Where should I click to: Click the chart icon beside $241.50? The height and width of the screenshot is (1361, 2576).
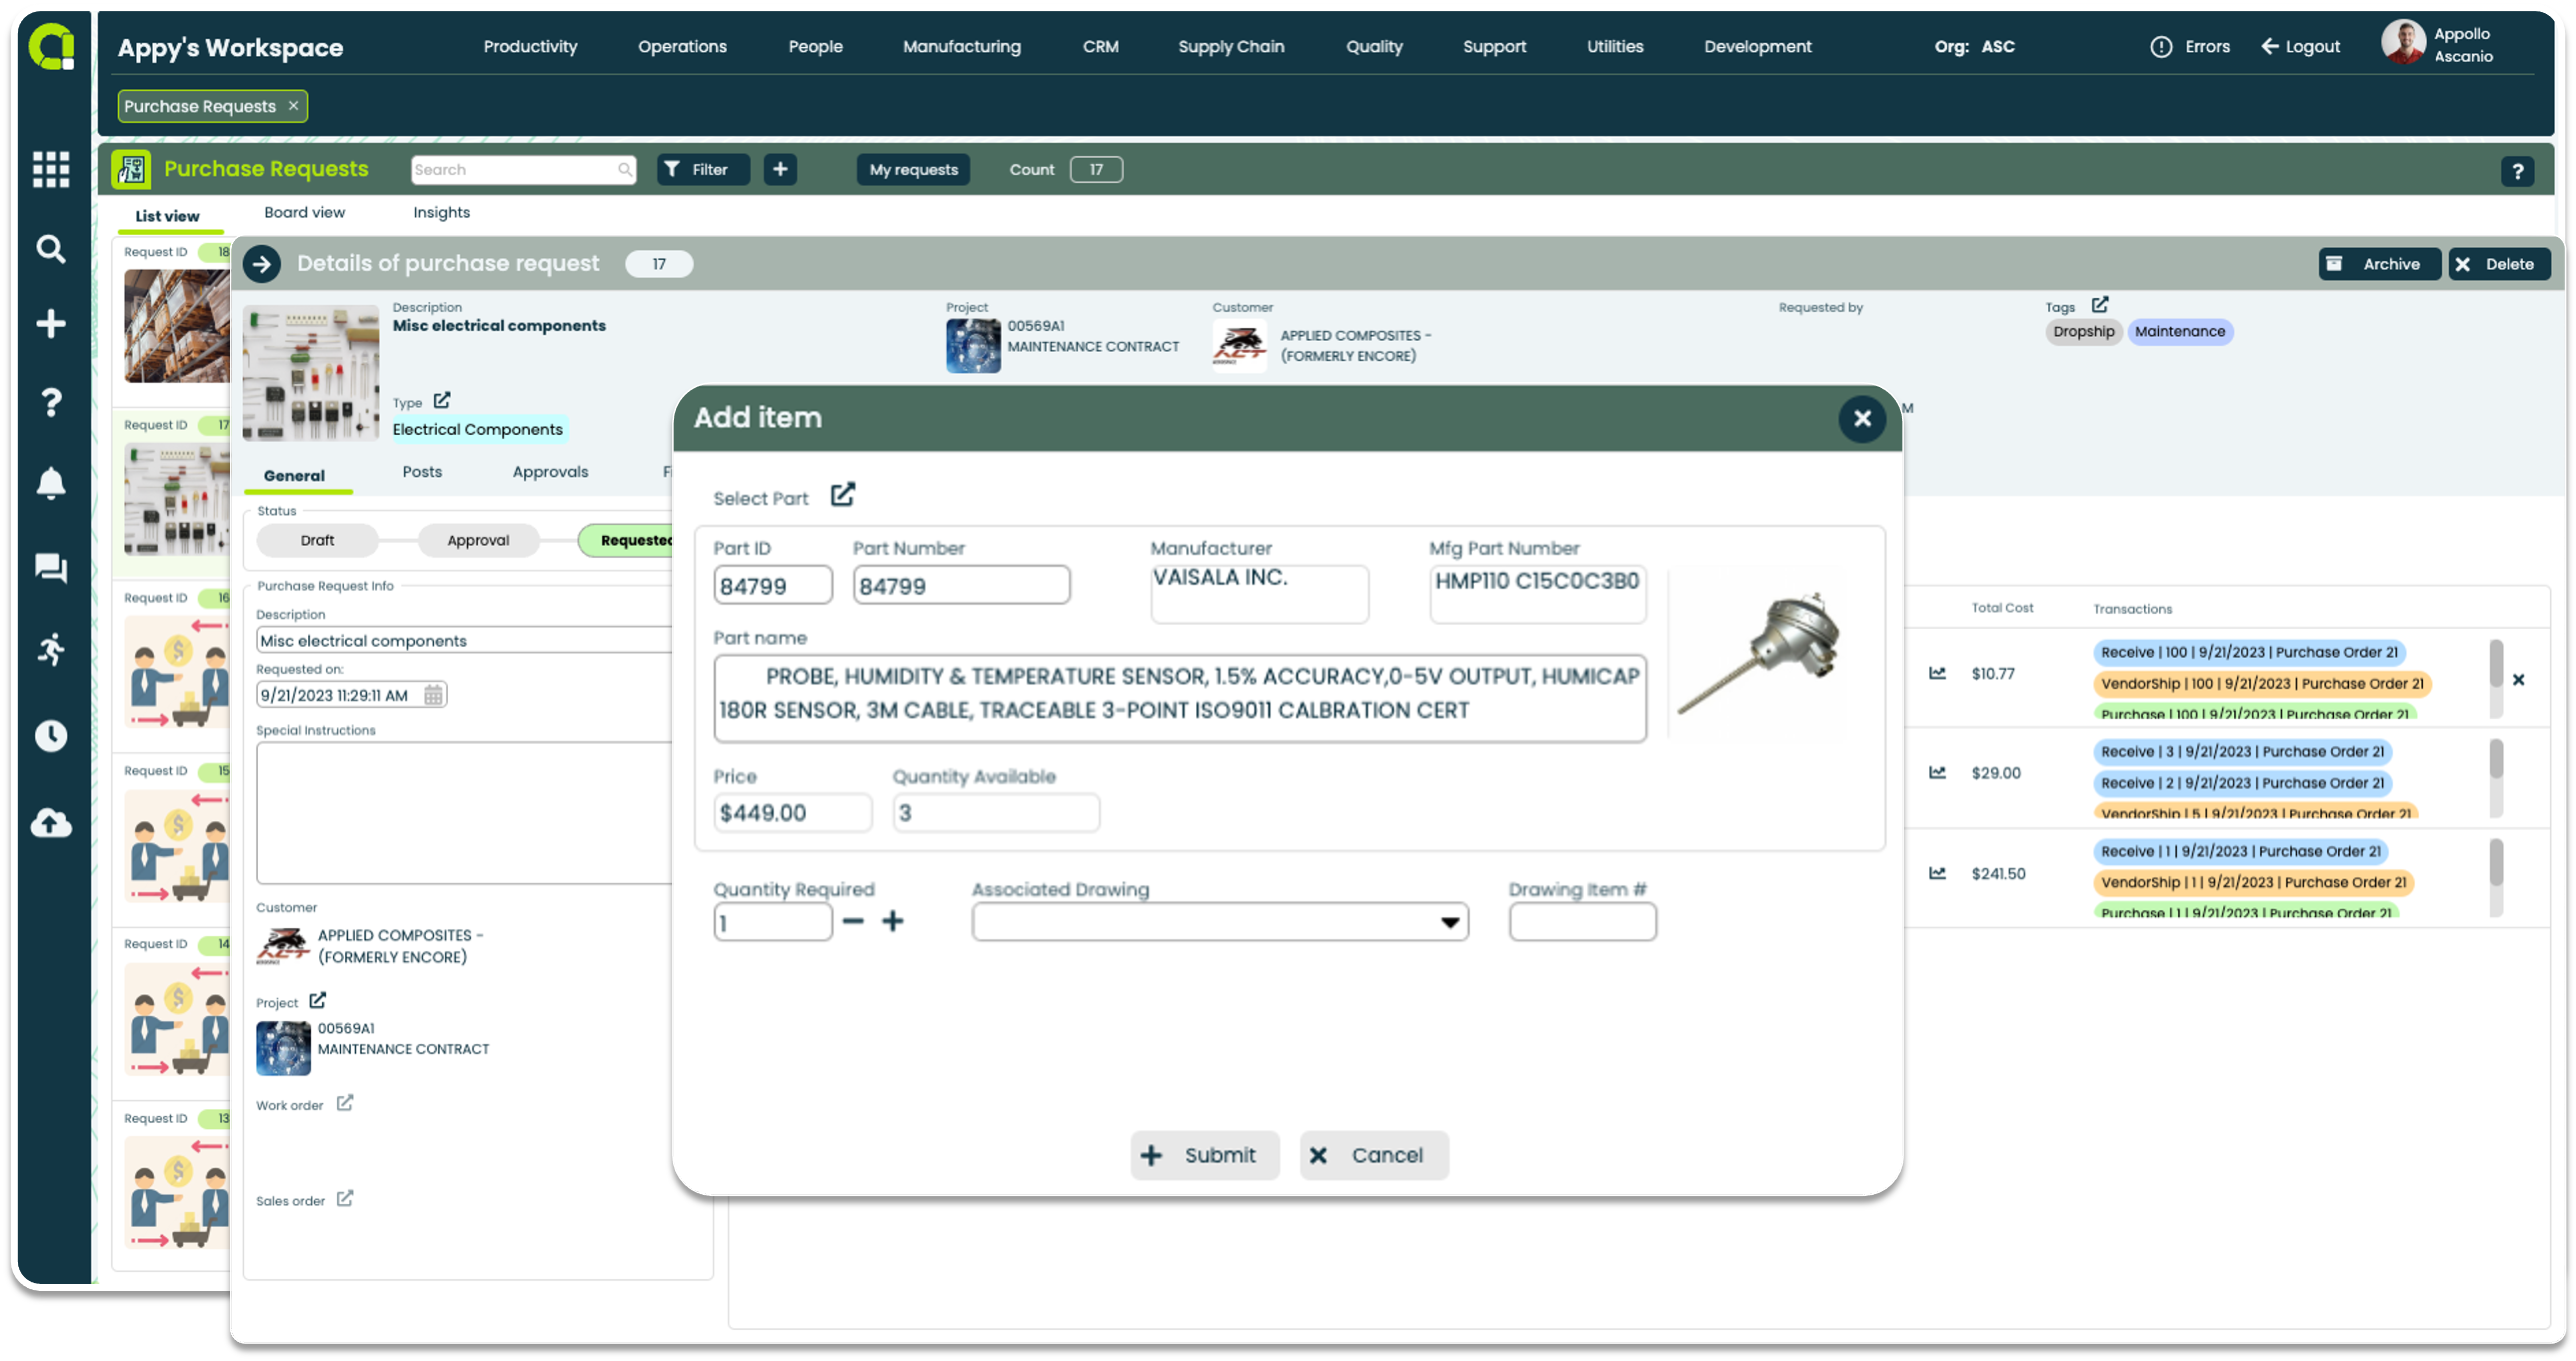pos(1937,873)
